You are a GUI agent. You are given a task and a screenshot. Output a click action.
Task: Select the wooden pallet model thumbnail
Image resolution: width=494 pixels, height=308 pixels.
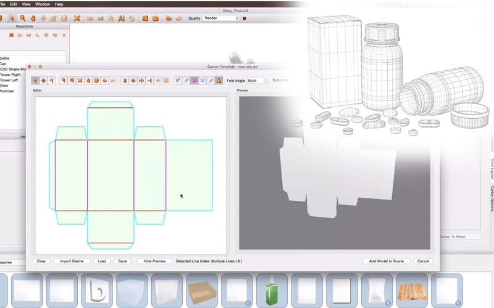click(412, 291)
